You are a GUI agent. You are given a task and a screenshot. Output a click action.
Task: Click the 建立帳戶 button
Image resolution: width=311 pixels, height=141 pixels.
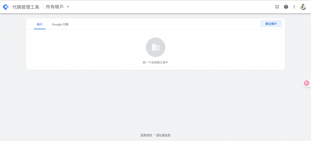[x=271, y=24]
